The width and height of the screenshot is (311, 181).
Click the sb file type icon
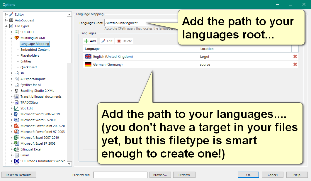click(x=17, y=73)
